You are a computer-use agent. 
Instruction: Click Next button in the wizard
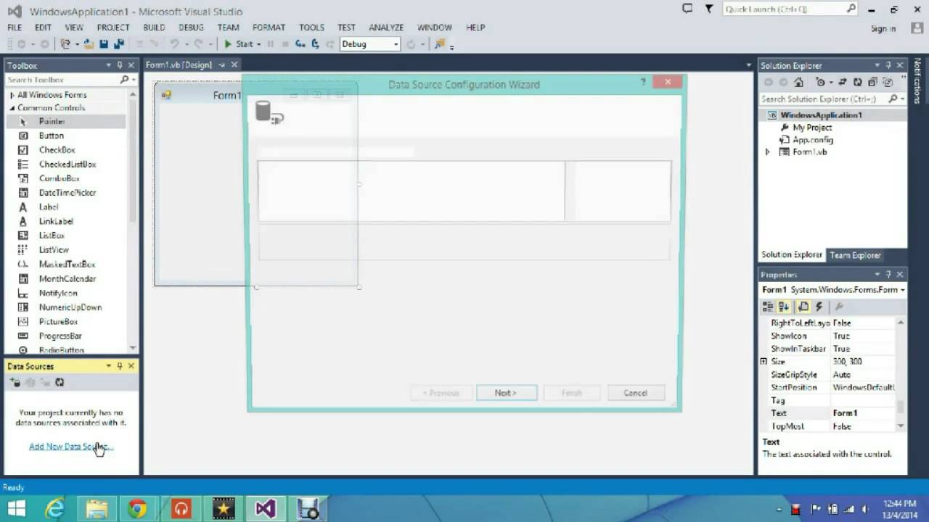[507, 393]
